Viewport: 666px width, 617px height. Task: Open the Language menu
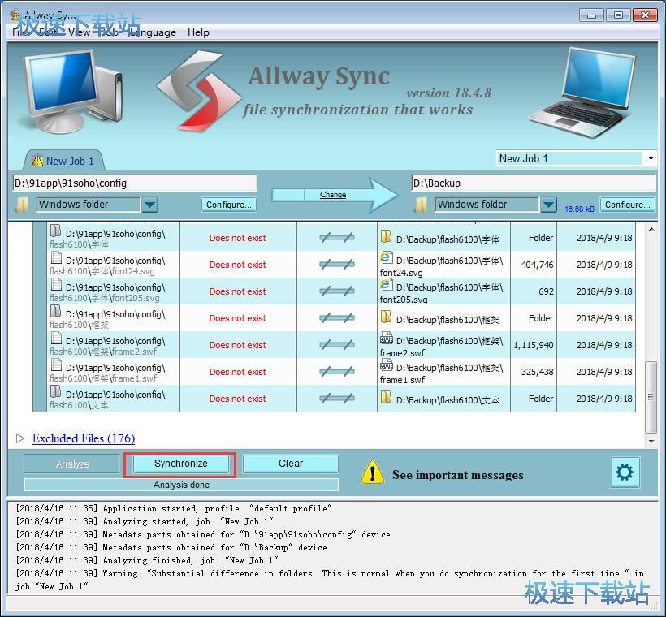[x=154, y=32]
